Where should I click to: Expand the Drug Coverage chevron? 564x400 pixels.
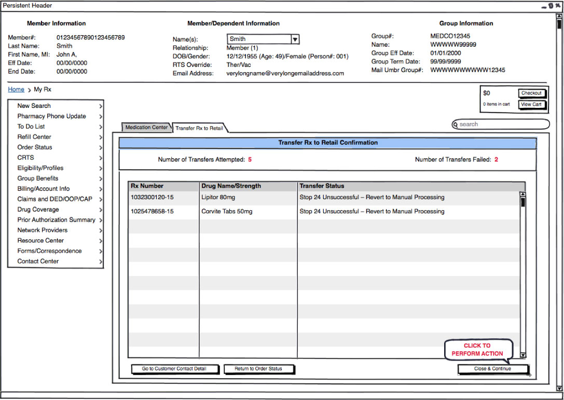(x=100, y=210)
